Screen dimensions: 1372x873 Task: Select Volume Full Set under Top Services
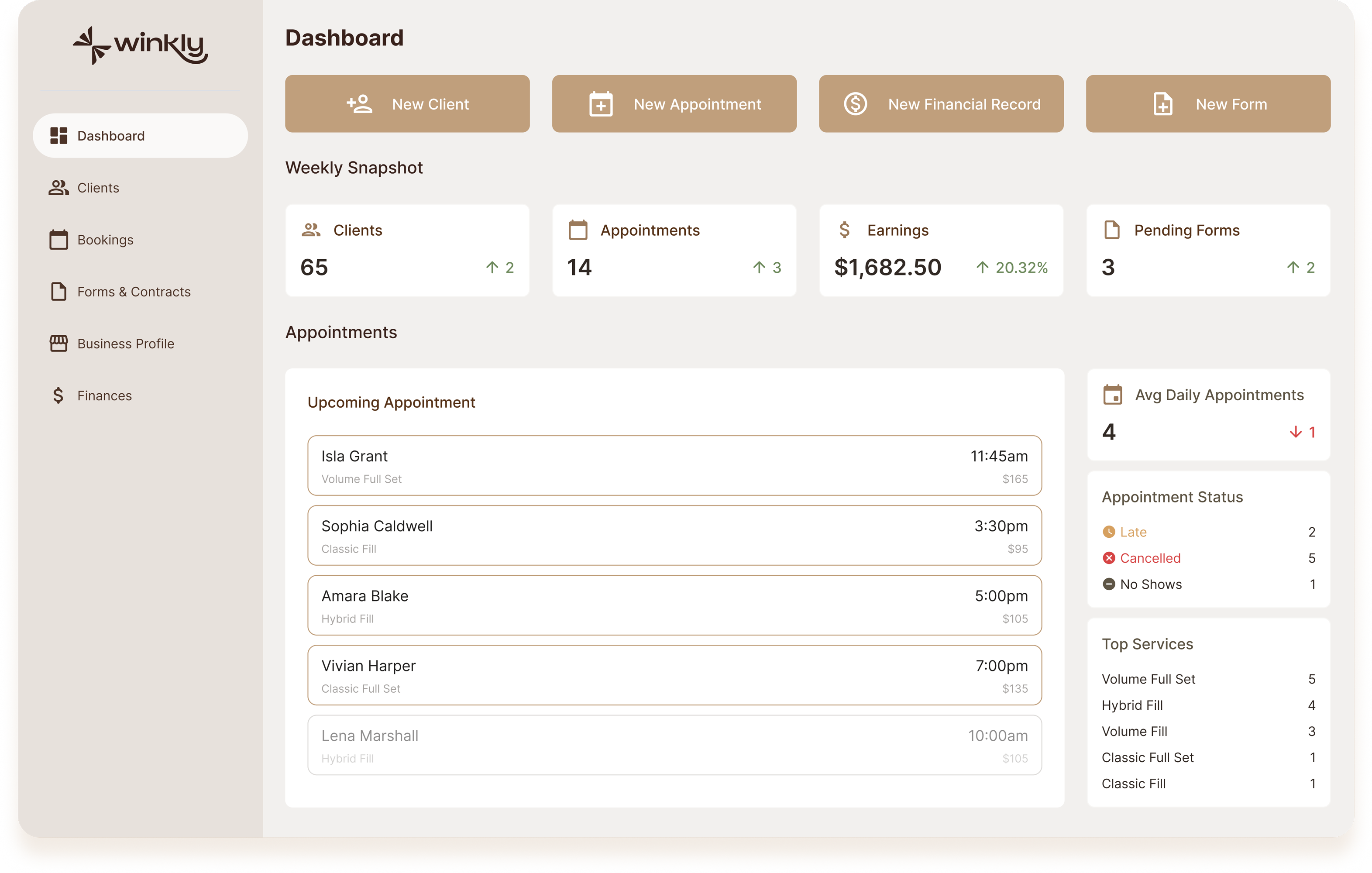point(1148,679)
